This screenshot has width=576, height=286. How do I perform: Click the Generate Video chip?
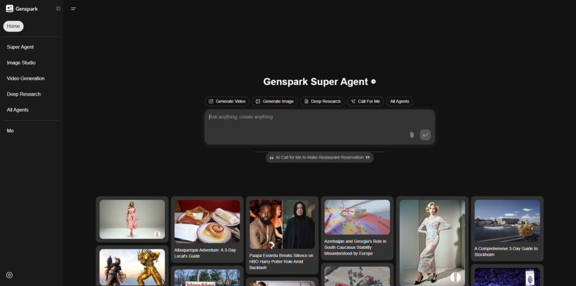(227, 101)
